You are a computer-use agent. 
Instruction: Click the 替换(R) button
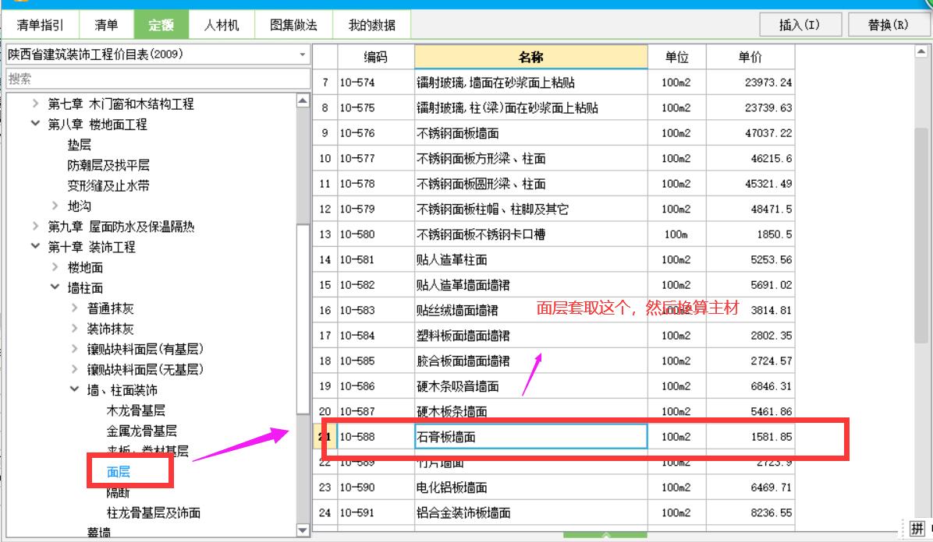coord(888,25)
